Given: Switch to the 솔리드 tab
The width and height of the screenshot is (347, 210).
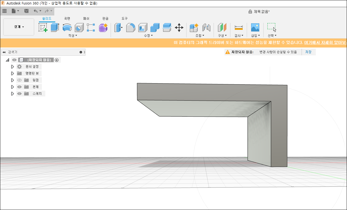Looking at the screenshot, I should [47, 18].
